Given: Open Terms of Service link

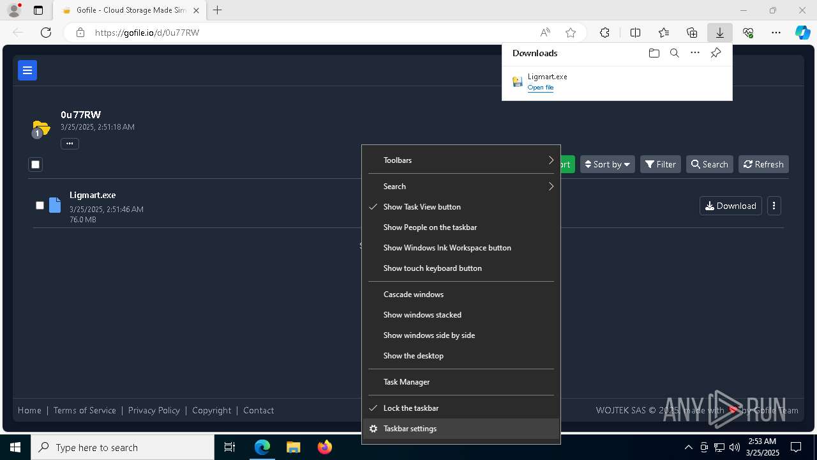Looking at the screenshot, I should [85, 410].
